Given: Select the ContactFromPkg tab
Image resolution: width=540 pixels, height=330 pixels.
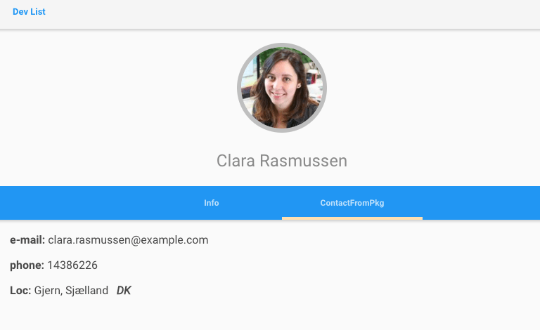Looking at the screenshot, I should click(x=352, y=203).
